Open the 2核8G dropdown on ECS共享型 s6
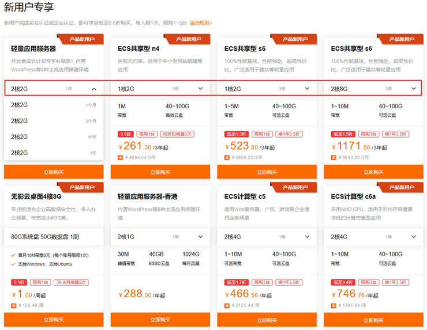The image size is (427, 330). point(414,89)
